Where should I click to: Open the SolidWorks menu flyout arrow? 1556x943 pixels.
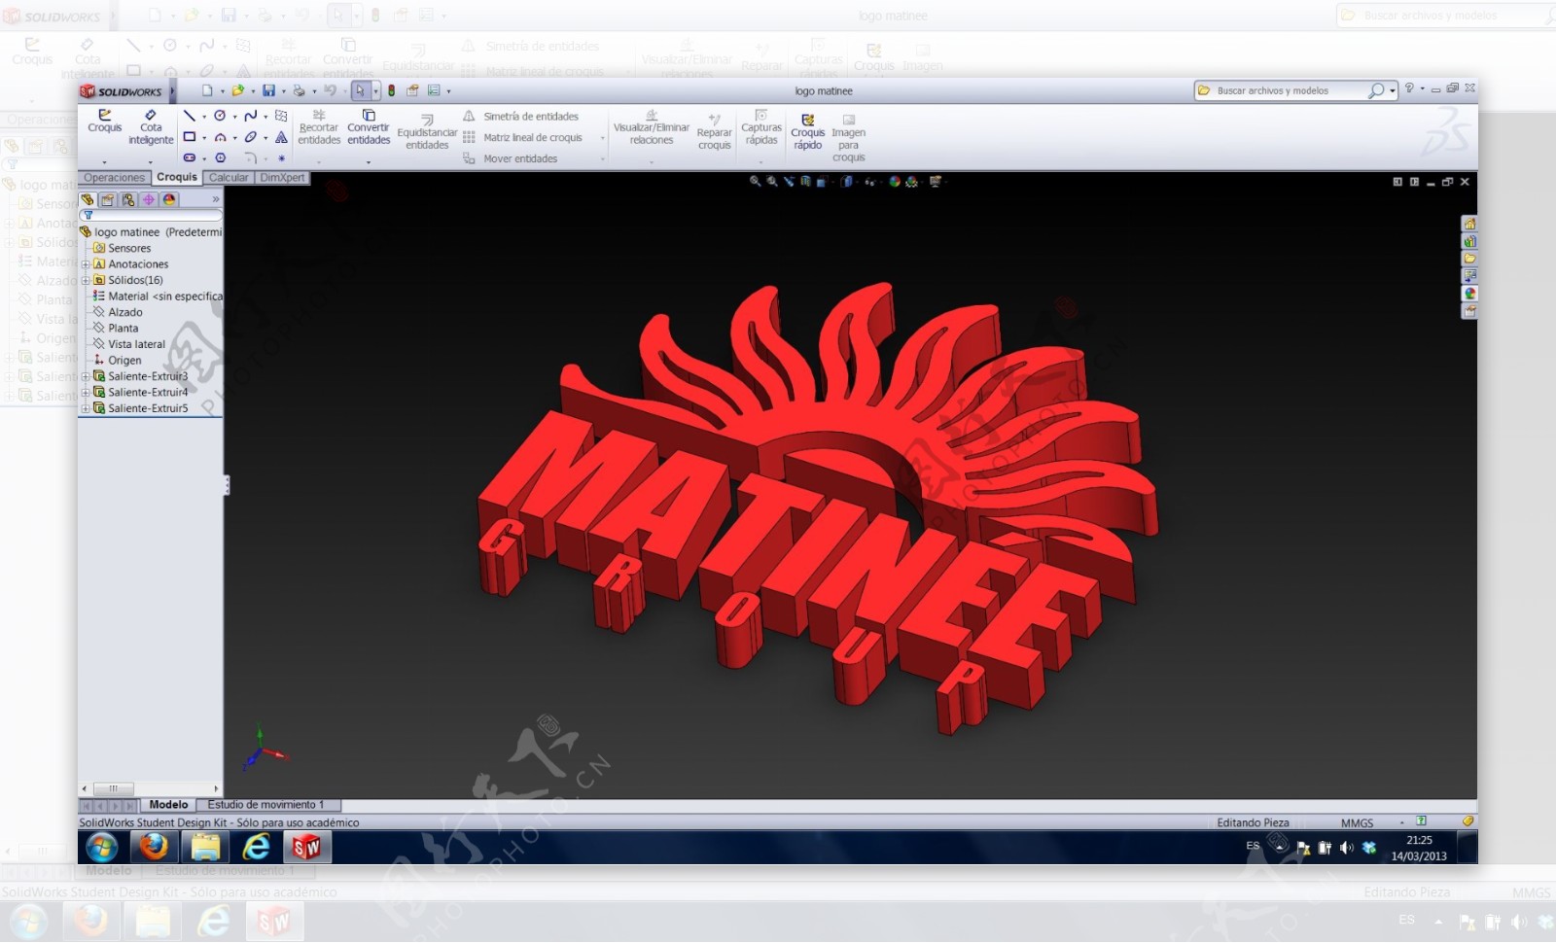point(172,91)
